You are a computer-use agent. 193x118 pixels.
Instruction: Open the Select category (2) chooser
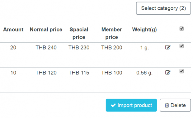pyautogui.click(x=163, y=8)
